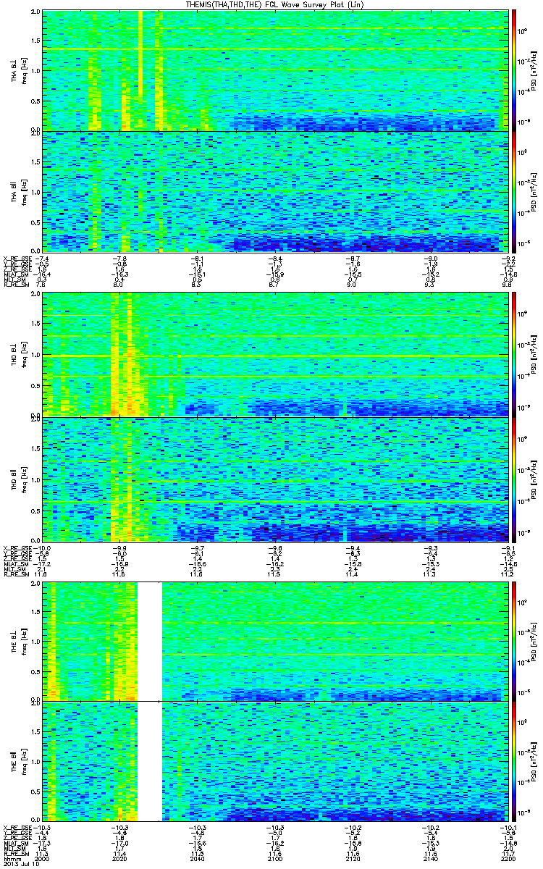
Task: Click the color bar beside THA BL panel
Action: coord(513,70)
